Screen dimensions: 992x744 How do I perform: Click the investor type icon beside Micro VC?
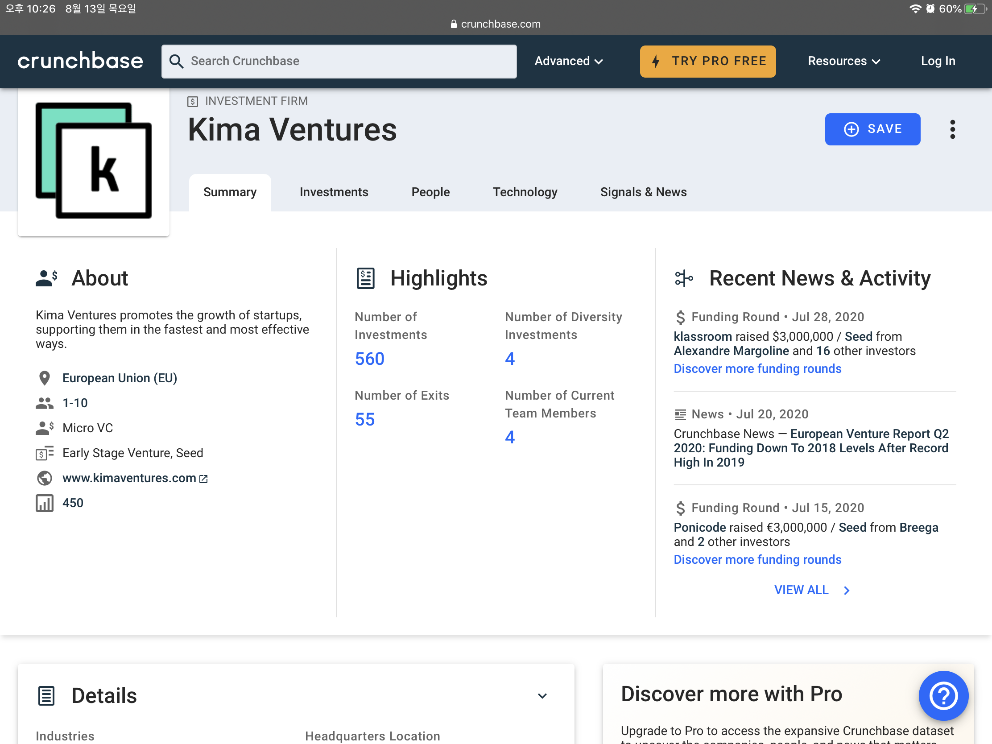(45, 428)
